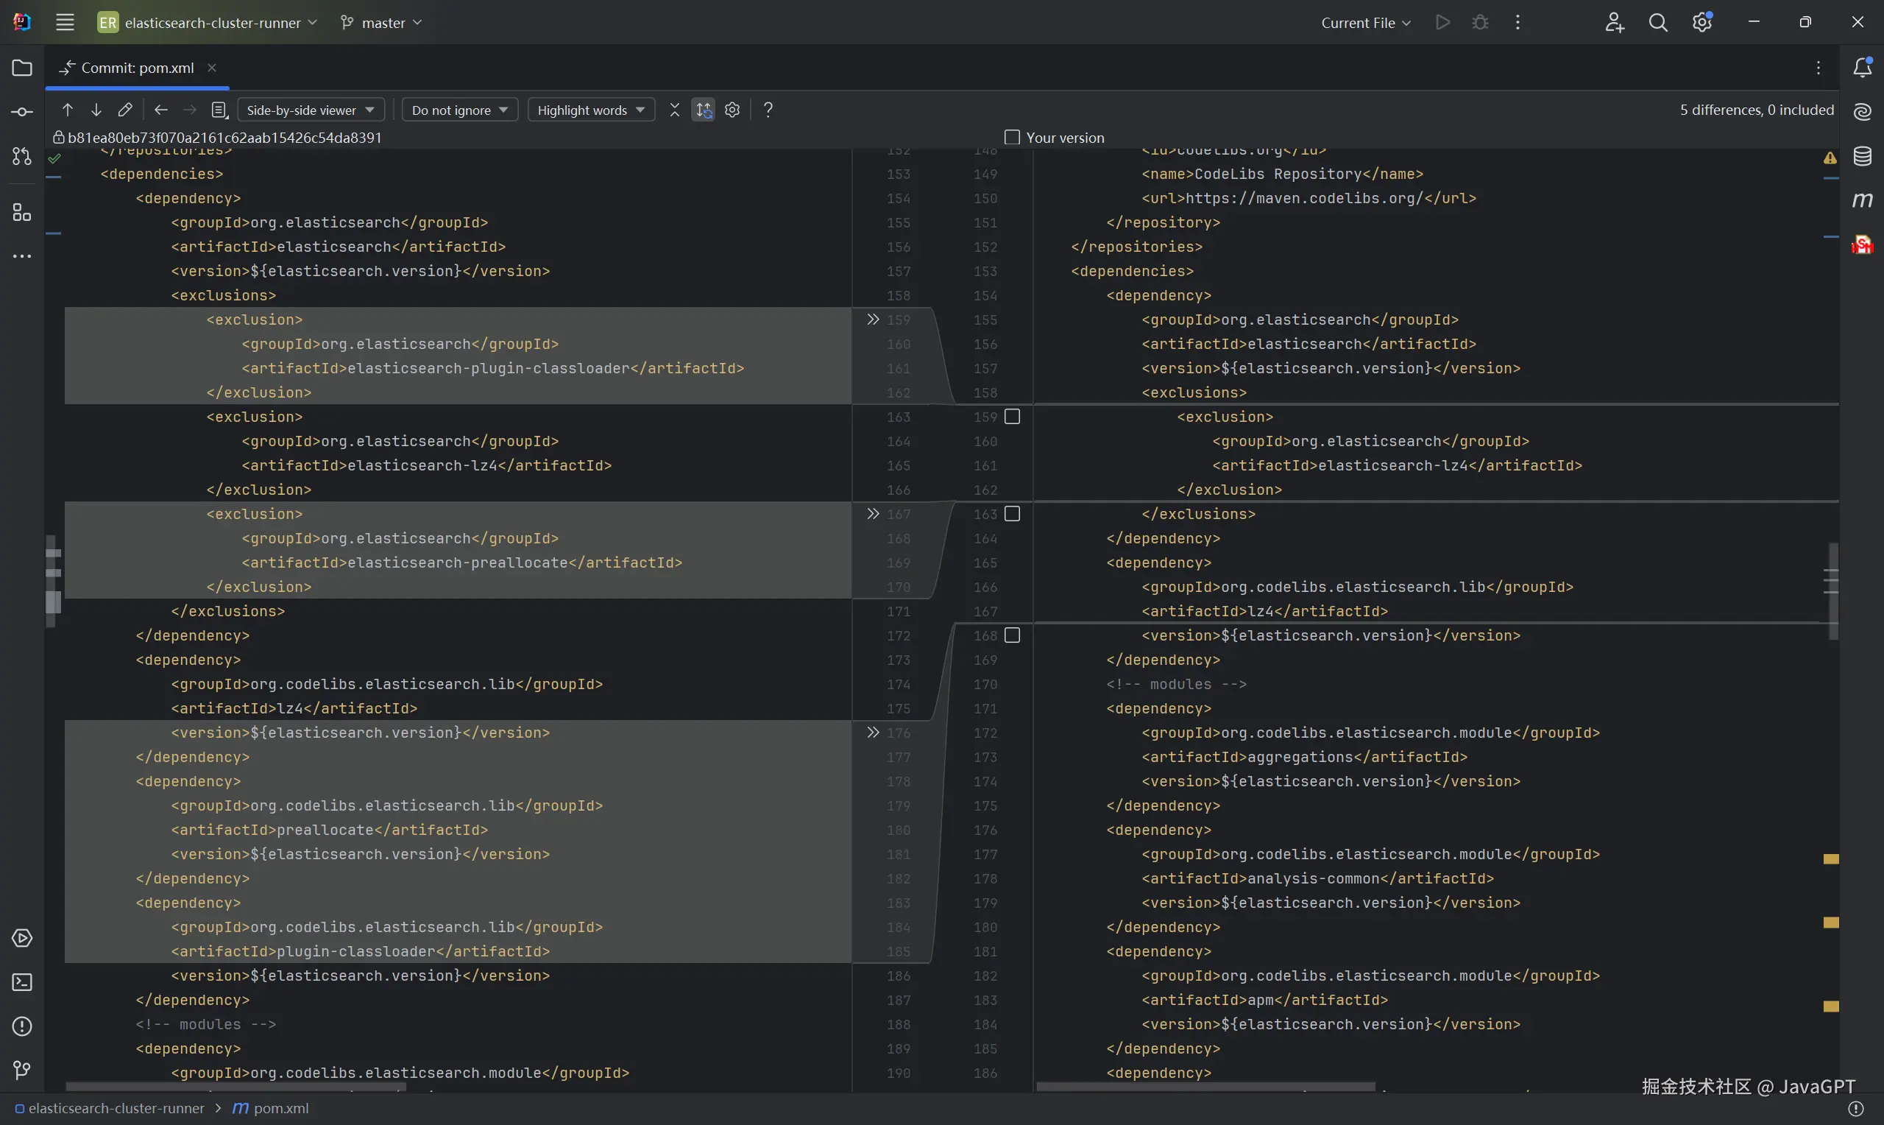Open the Maven tool window

click(1862, 200)
